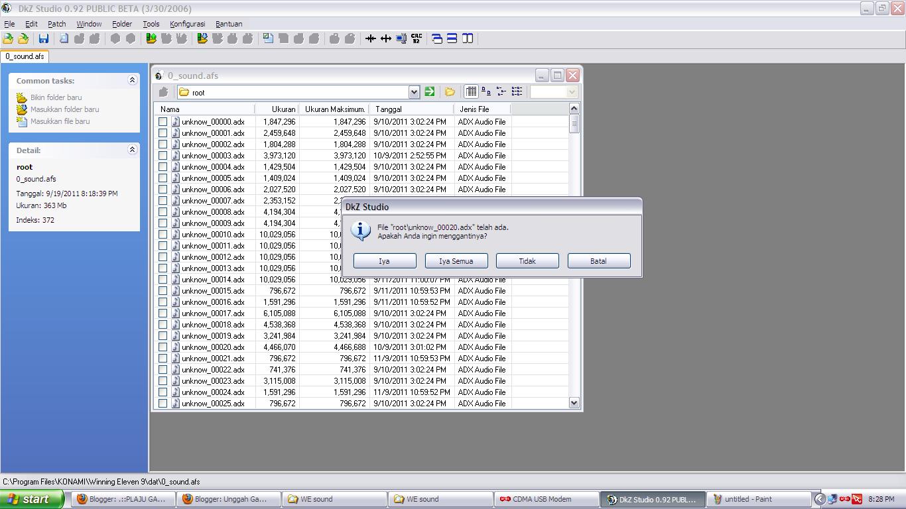Check the box for unknow_00025.adx
This screenshot has height=509, width=906.
coord(162,404)
